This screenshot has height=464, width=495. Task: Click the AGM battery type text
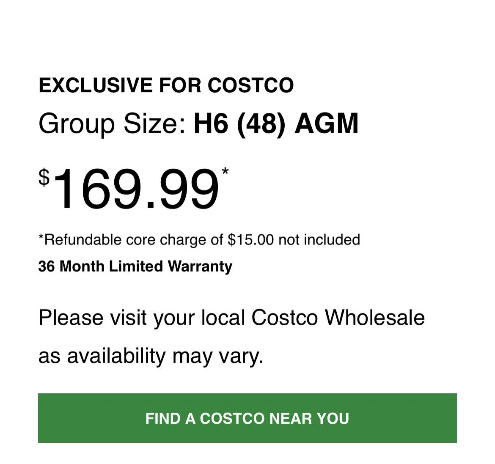[326, 124]
